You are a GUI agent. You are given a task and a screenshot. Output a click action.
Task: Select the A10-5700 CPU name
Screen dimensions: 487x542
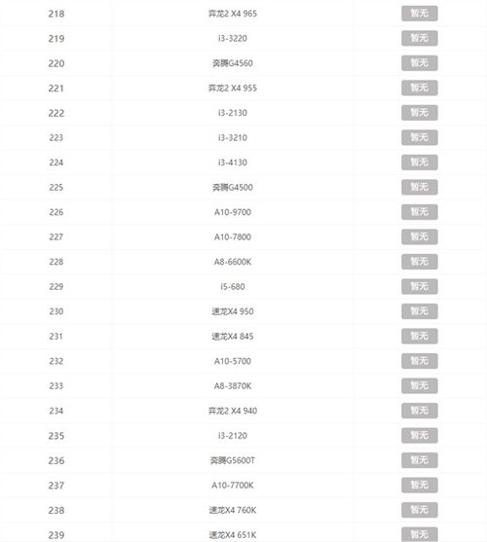[x=233, y=361]
